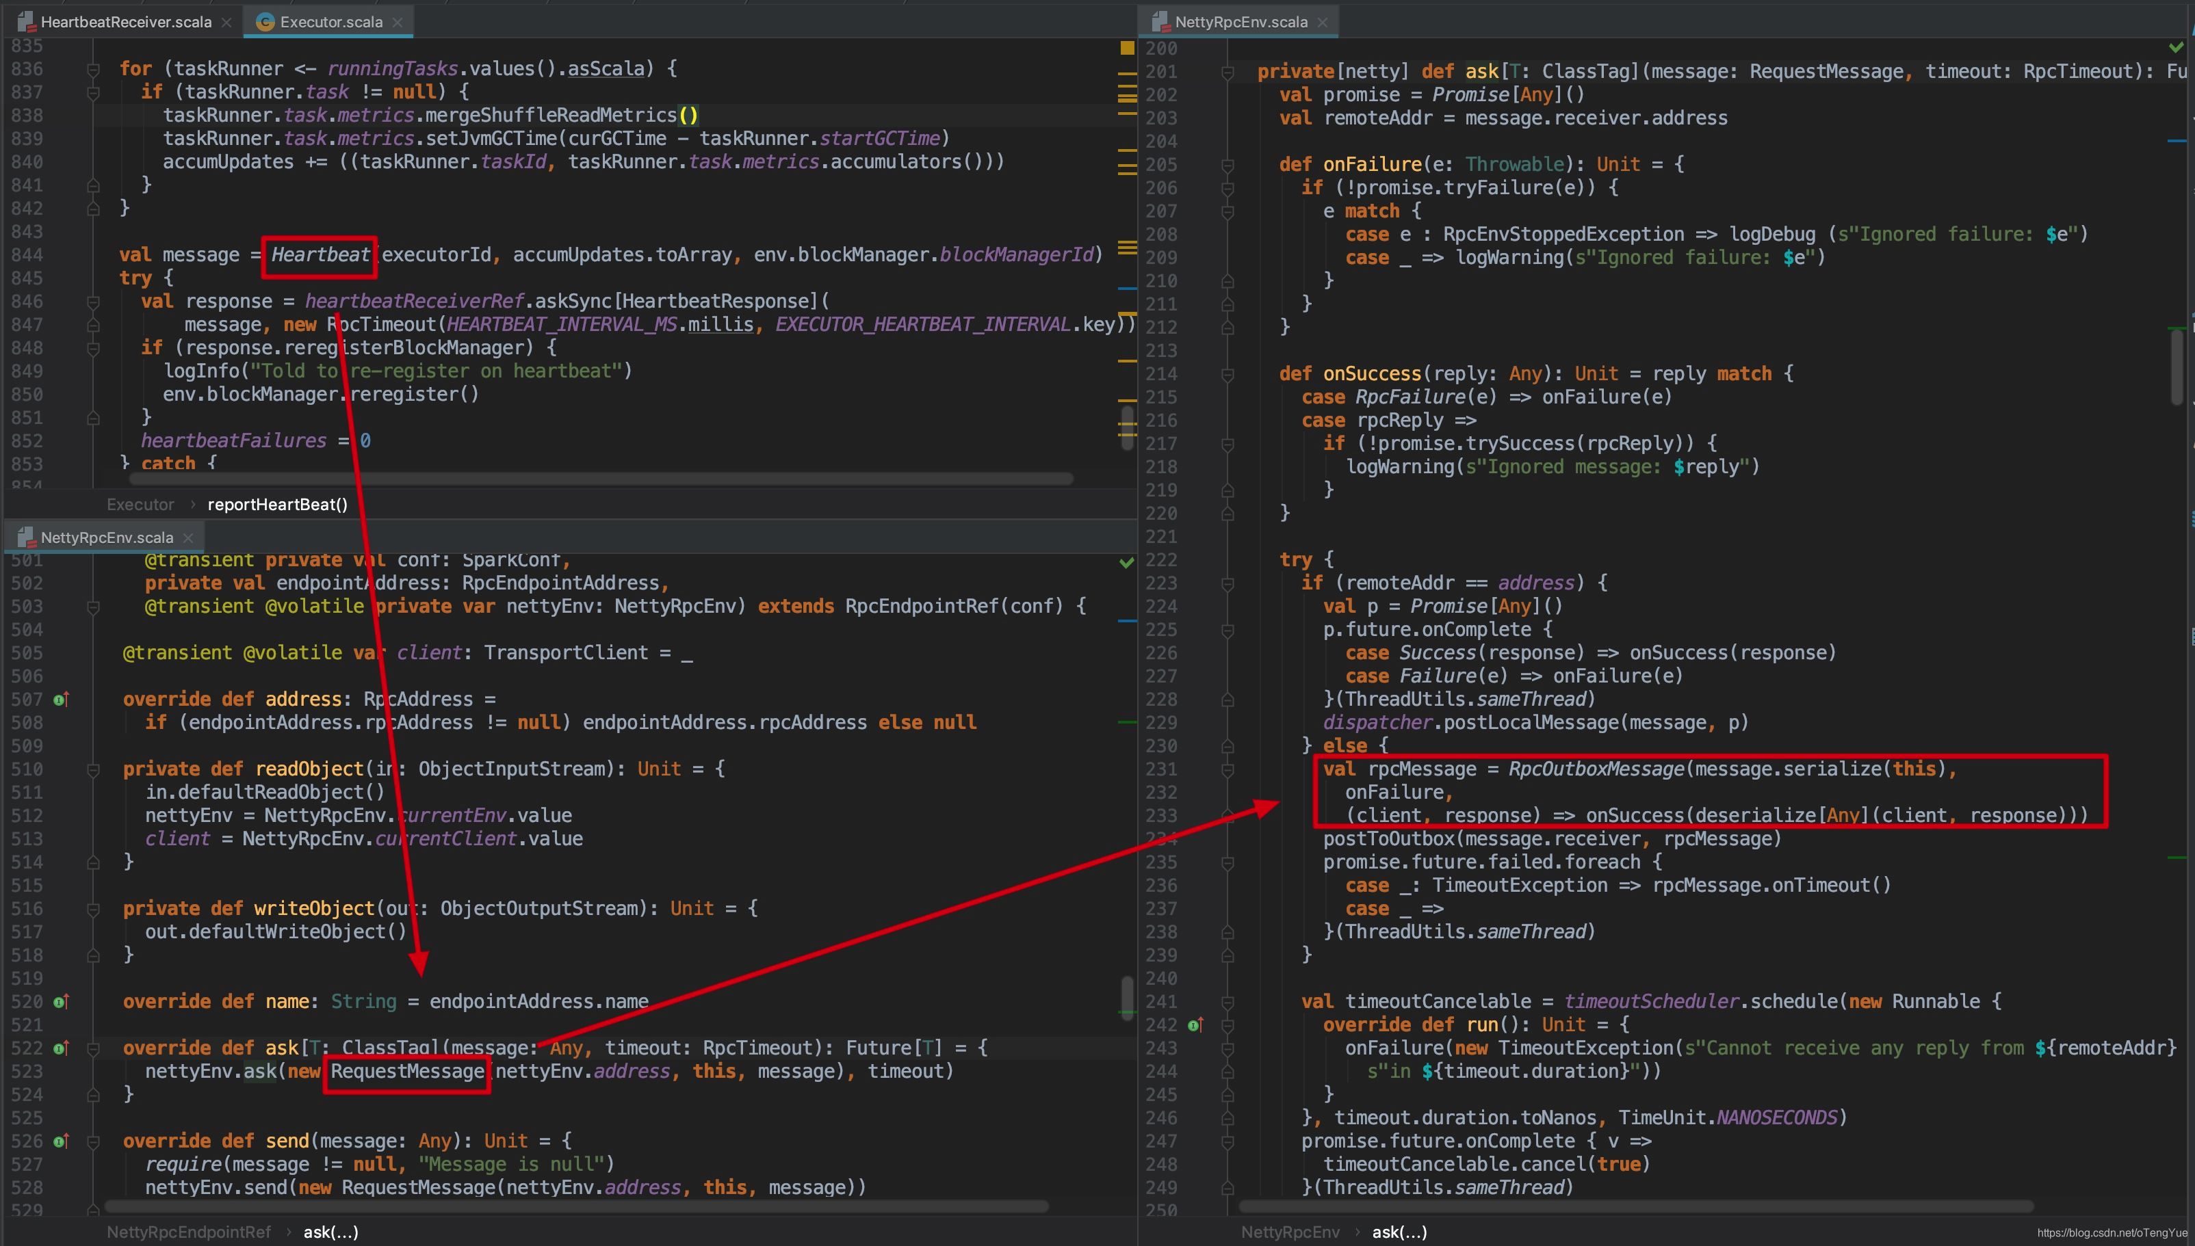Fold the if block at line 848

93,348
